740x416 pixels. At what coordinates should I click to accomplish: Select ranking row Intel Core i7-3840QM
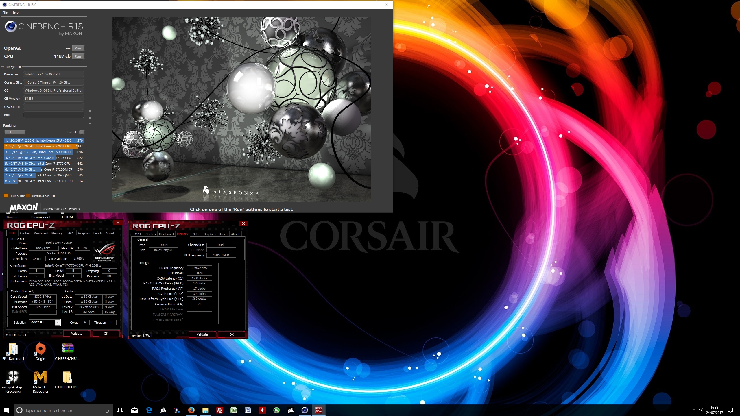[44, 175]
